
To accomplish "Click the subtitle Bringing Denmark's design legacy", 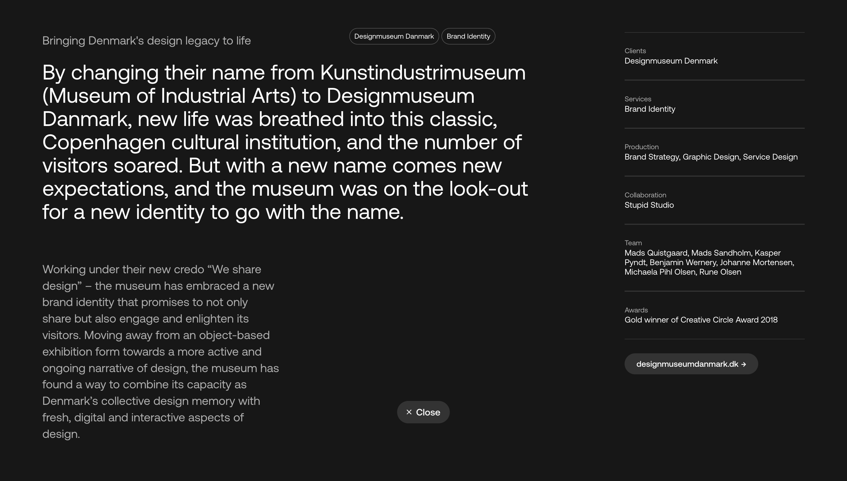I will pyautogui.click(x=146, y=41).
